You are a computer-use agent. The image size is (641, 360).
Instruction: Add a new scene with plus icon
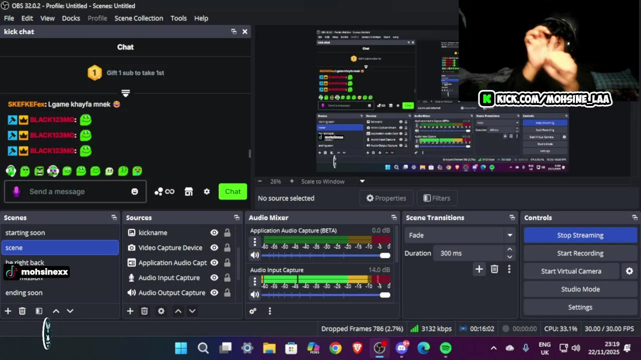pyautogui.click(x=8, y=311)
